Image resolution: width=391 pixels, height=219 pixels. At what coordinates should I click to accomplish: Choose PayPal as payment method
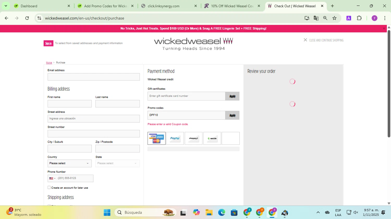pos(175,138)
